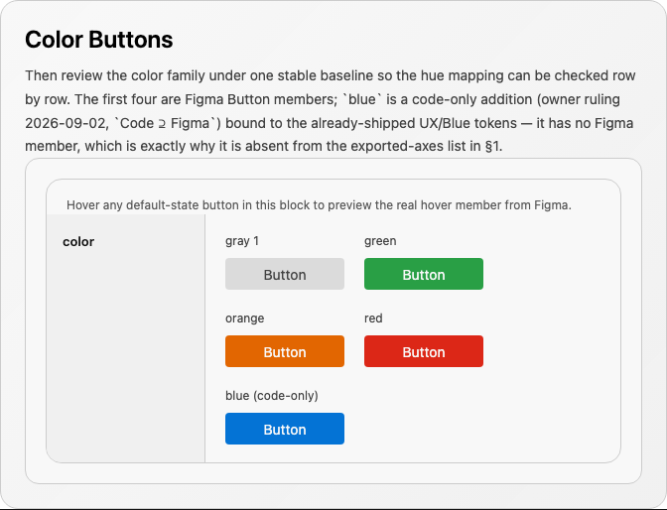Click the "Color Buttons" heading
667x510 pixels.
(x=98, y=40)
